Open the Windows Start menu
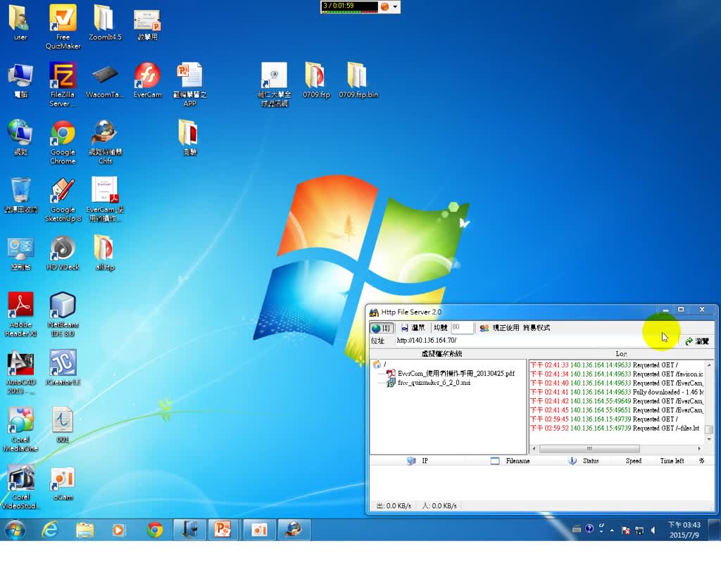The height and width of the screenshot is (577, 721). 15,530
